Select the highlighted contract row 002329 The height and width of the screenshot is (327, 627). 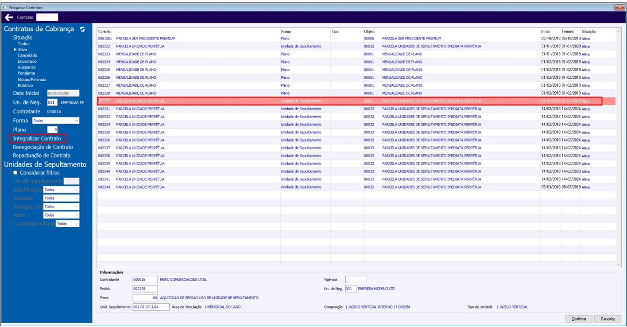356,101
